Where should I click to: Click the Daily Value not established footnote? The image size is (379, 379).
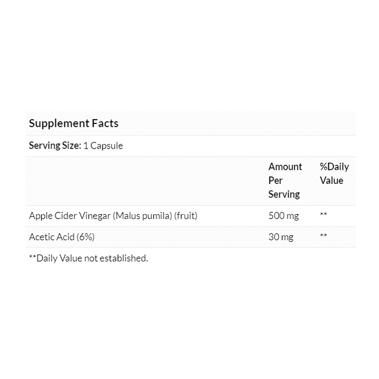tap(88, 258)
